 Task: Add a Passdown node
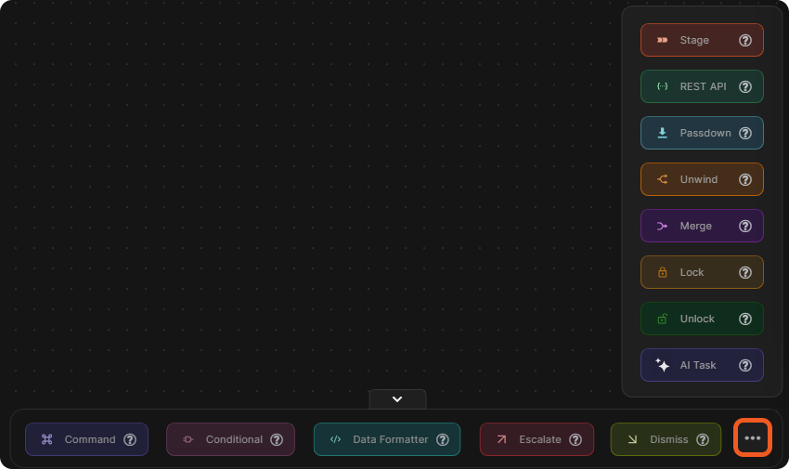pos(702,133)
